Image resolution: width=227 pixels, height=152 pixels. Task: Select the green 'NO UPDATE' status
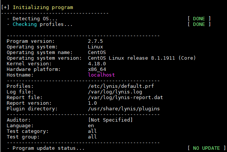[x=206, y=148]
